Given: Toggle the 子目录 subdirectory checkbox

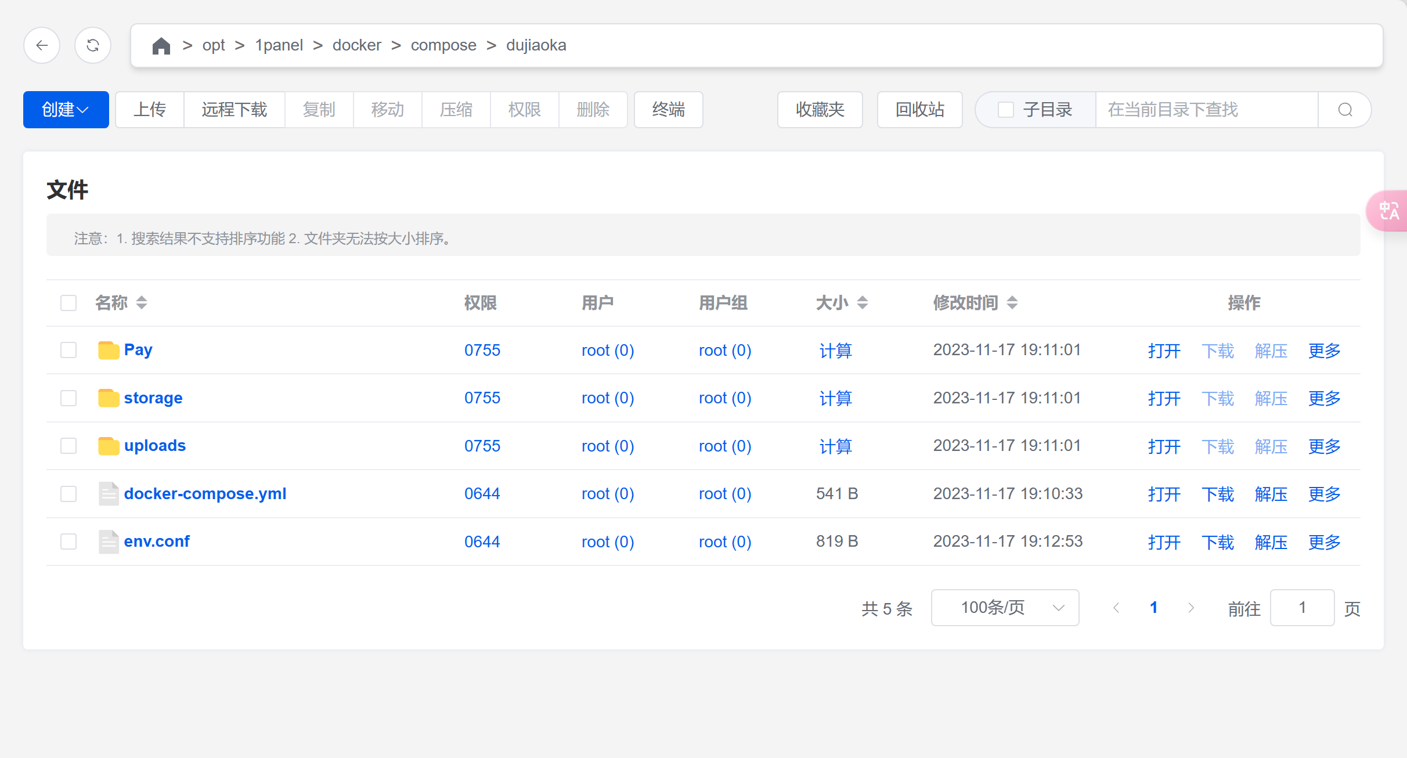Looking at the screenshot, I should tap(1006, 110).
